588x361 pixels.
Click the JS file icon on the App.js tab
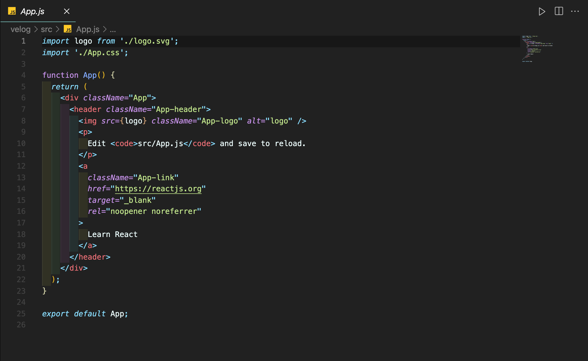[x=12, y=11]
